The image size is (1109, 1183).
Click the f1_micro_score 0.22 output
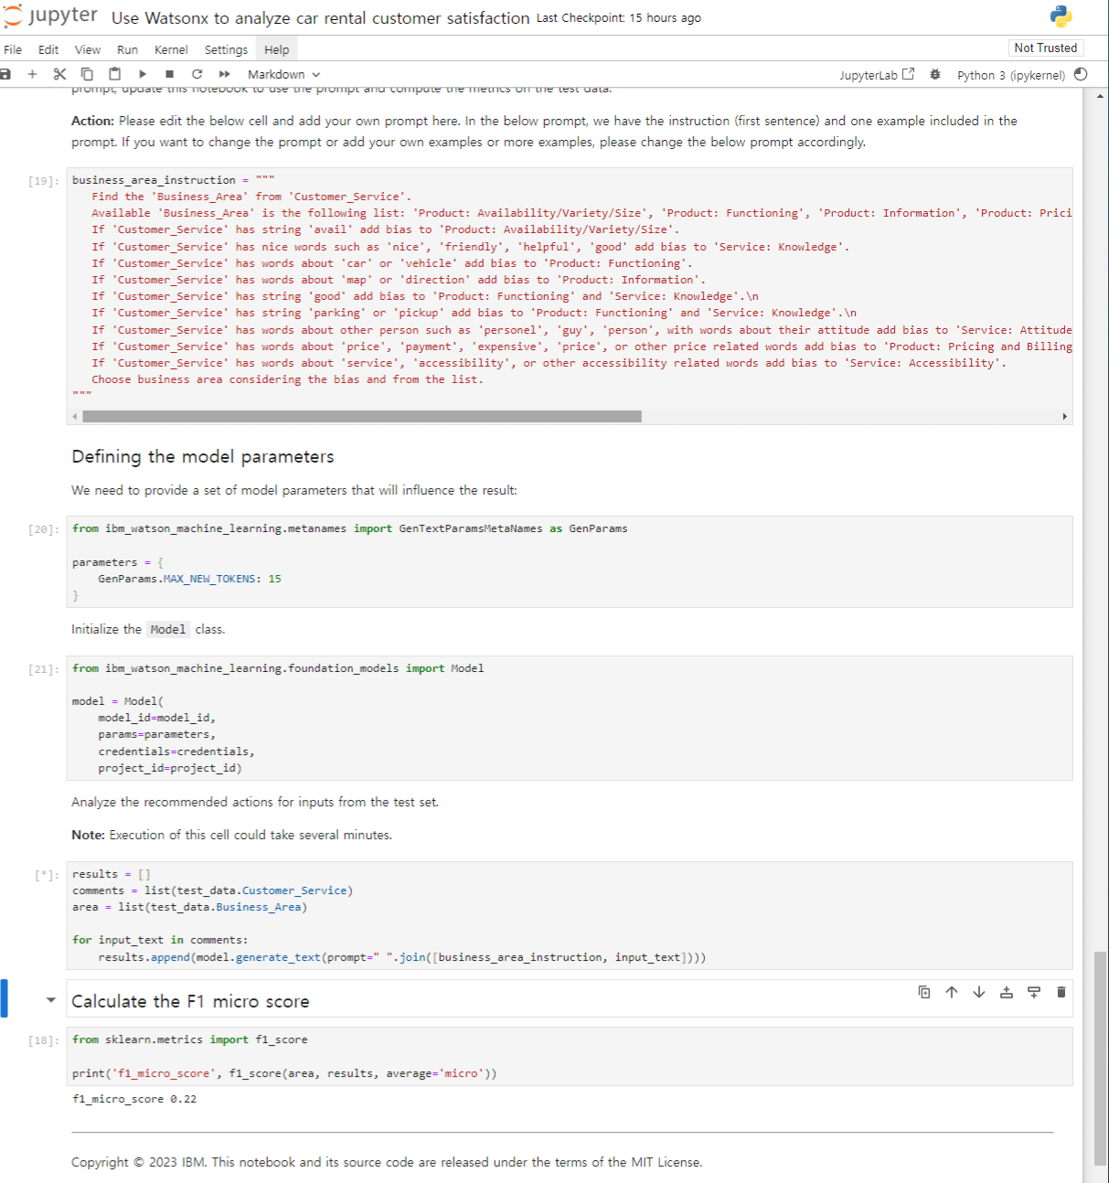[x=134, y=1099]
